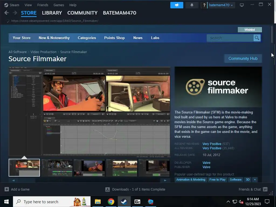This screenshot has height=207, width=276.
Task: Click thumbnail strip right arrow
Action: pyautogui.click(x=165, y=180)
